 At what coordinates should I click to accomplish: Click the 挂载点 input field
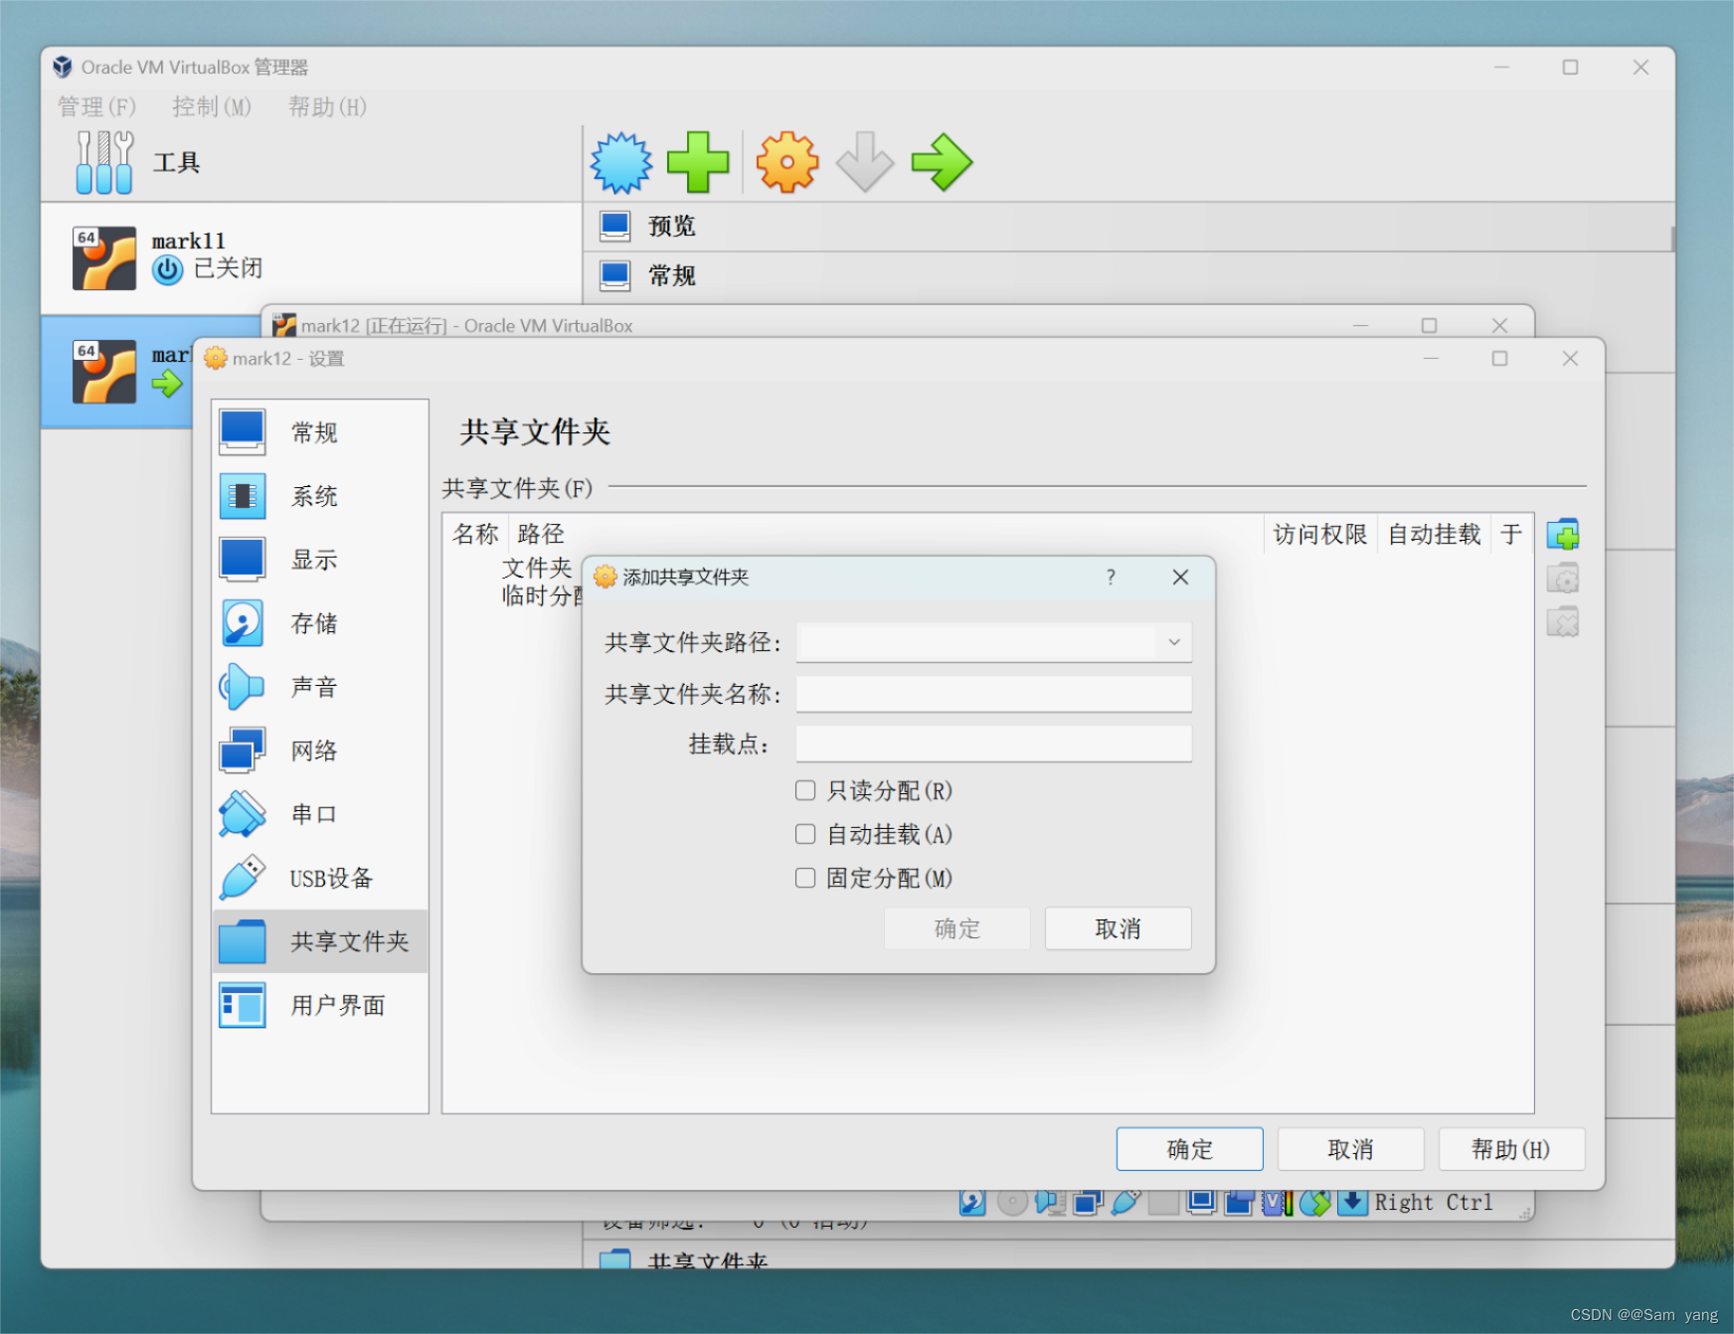[993, 744]
